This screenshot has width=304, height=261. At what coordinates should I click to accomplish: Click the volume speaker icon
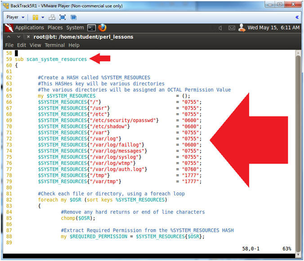tap(220, 28)
